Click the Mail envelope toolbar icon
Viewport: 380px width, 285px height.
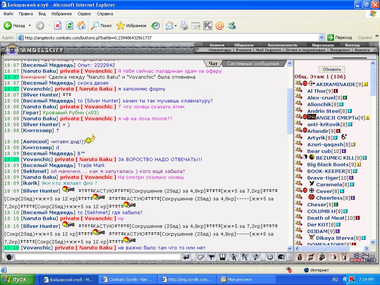click(x=170, y=26)
